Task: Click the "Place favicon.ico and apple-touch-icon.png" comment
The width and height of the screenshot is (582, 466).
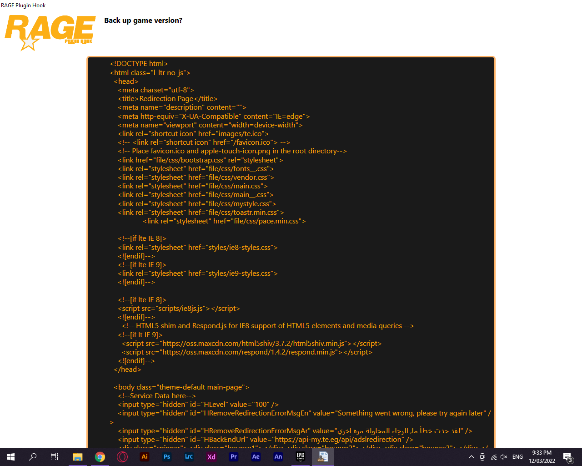Action: tap(232, 151)
